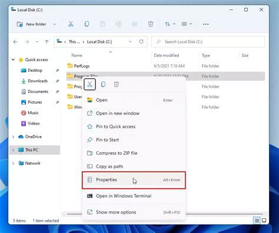Switch to Details view in status bar

tap(257, 221)
